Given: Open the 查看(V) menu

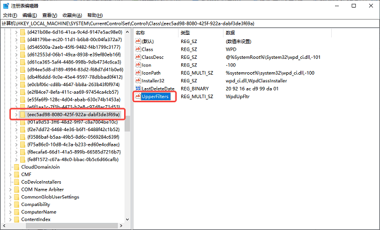Looking at the screenshot, I should click(x=49, y=15).
